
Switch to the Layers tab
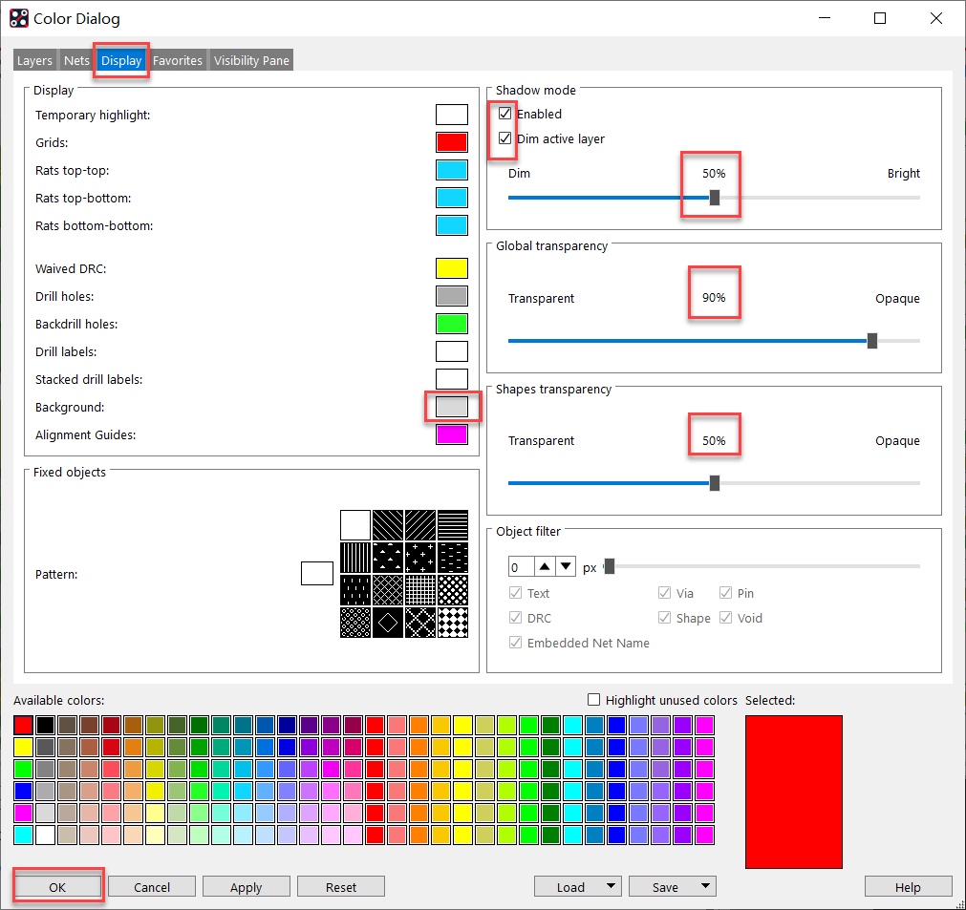click(x=35, y=60)
